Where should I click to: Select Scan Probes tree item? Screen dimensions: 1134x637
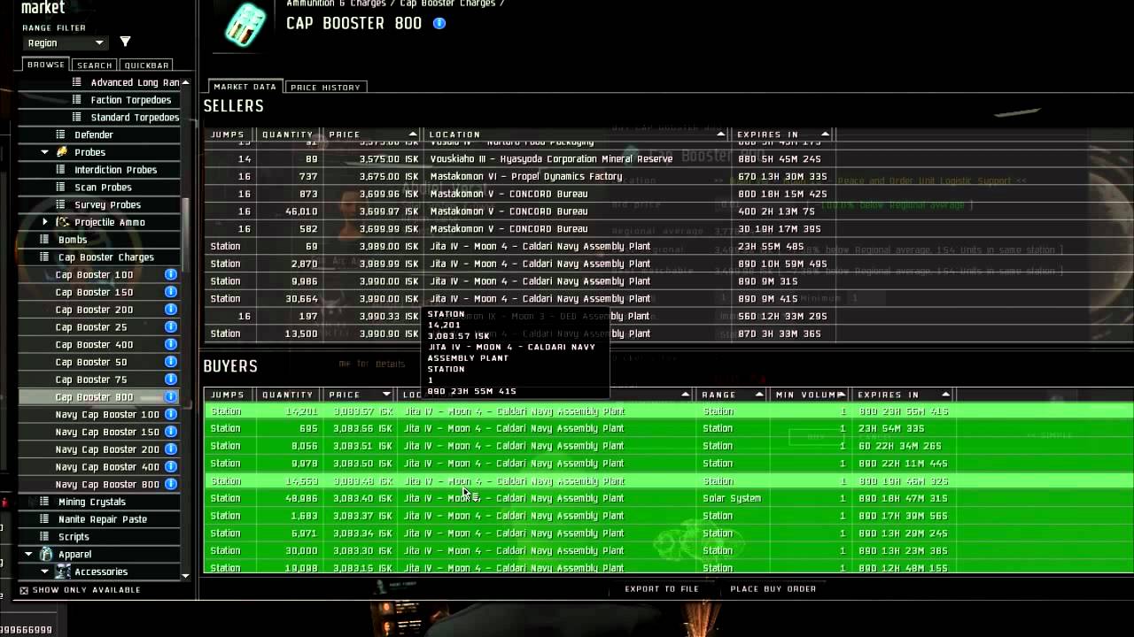[x=103, y=188]
